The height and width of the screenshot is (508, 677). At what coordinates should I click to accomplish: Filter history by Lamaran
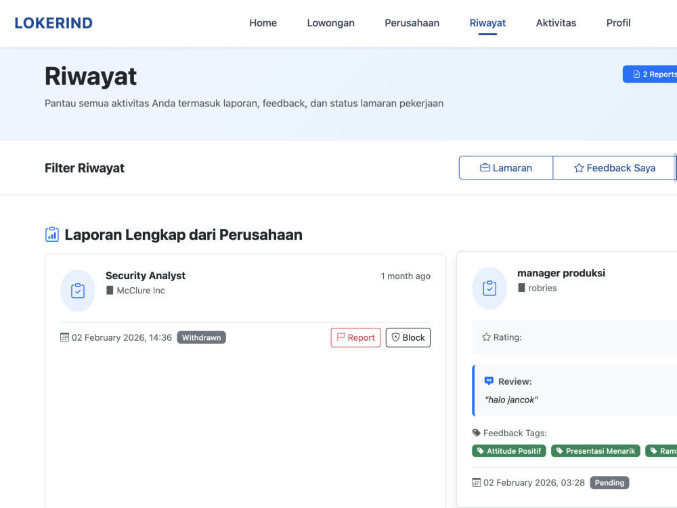point(506,167)
